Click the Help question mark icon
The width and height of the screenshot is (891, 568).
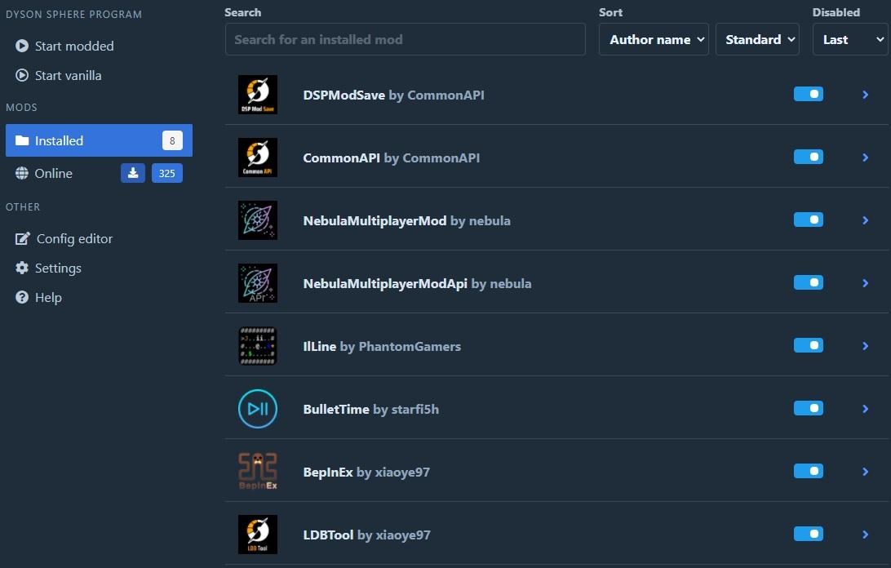[x=20, y=297]
